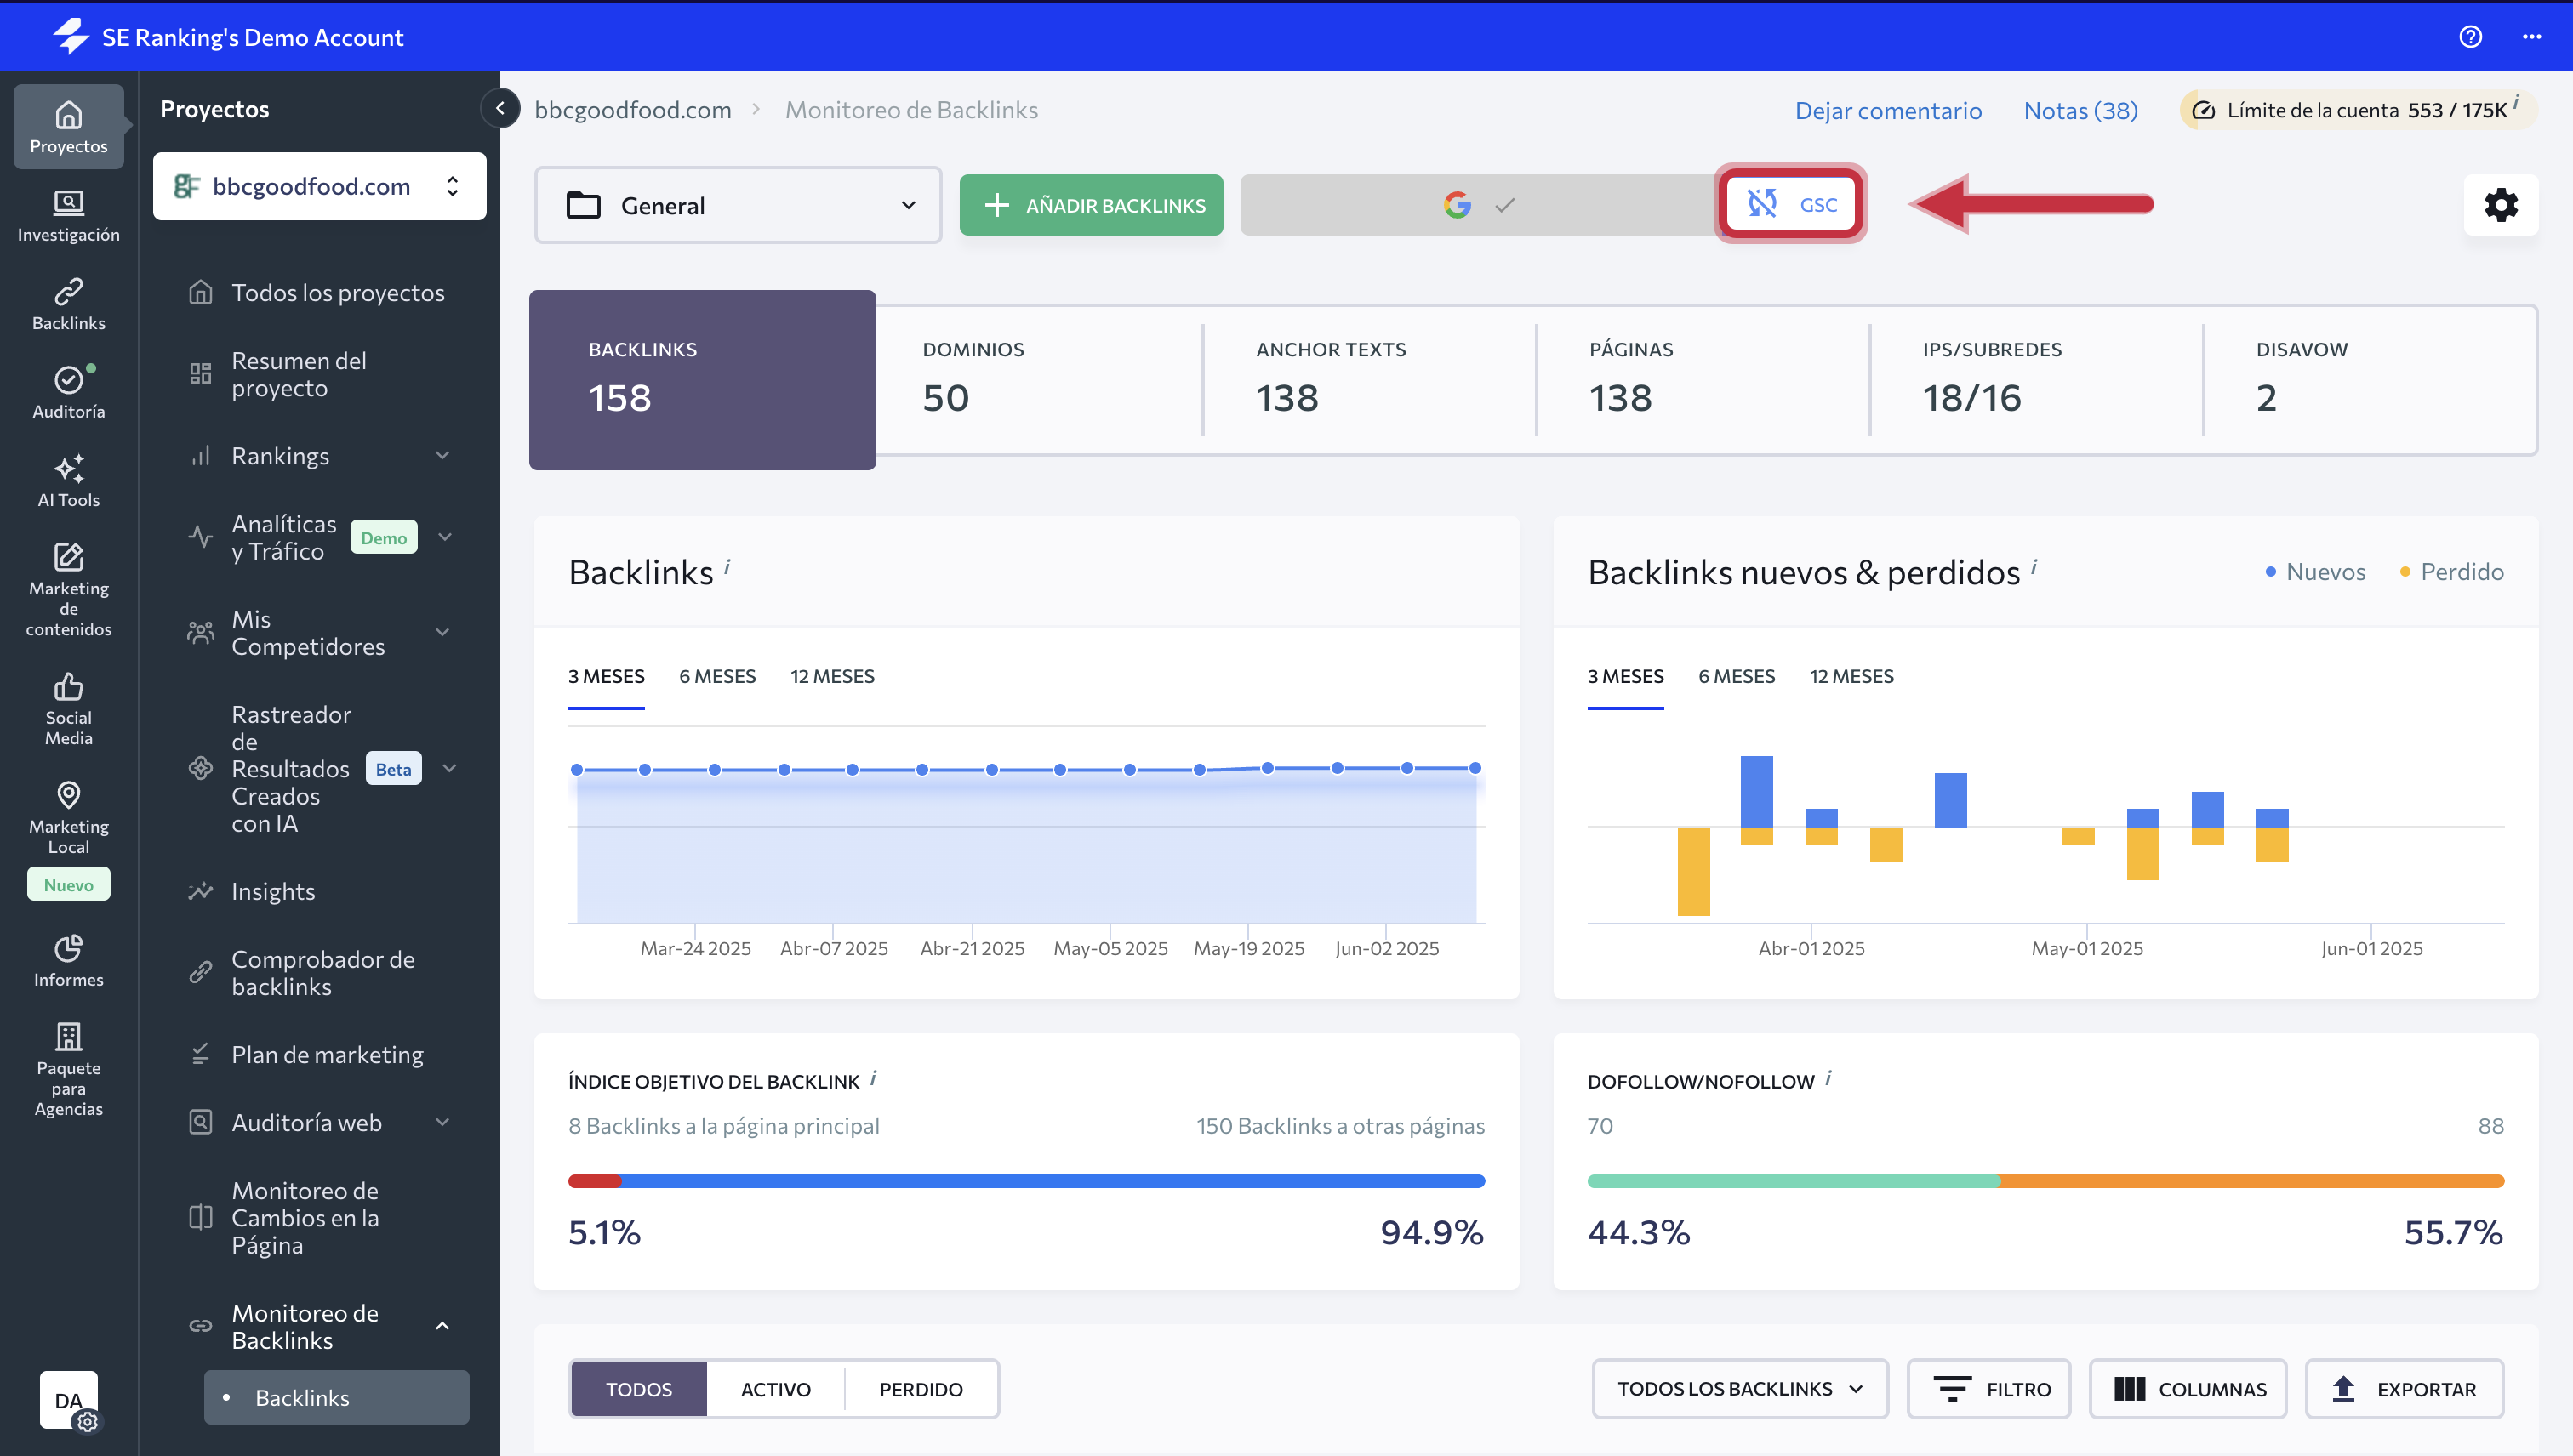Click the DA account avatar
The image size is (2573, 1456).
click(x=68, y=1400)
